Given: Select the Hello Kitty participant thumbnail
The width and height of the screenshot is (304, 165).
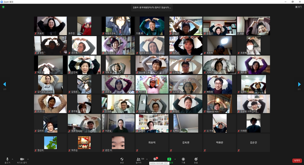Looking at the screenshot, I should pos(84,142).
